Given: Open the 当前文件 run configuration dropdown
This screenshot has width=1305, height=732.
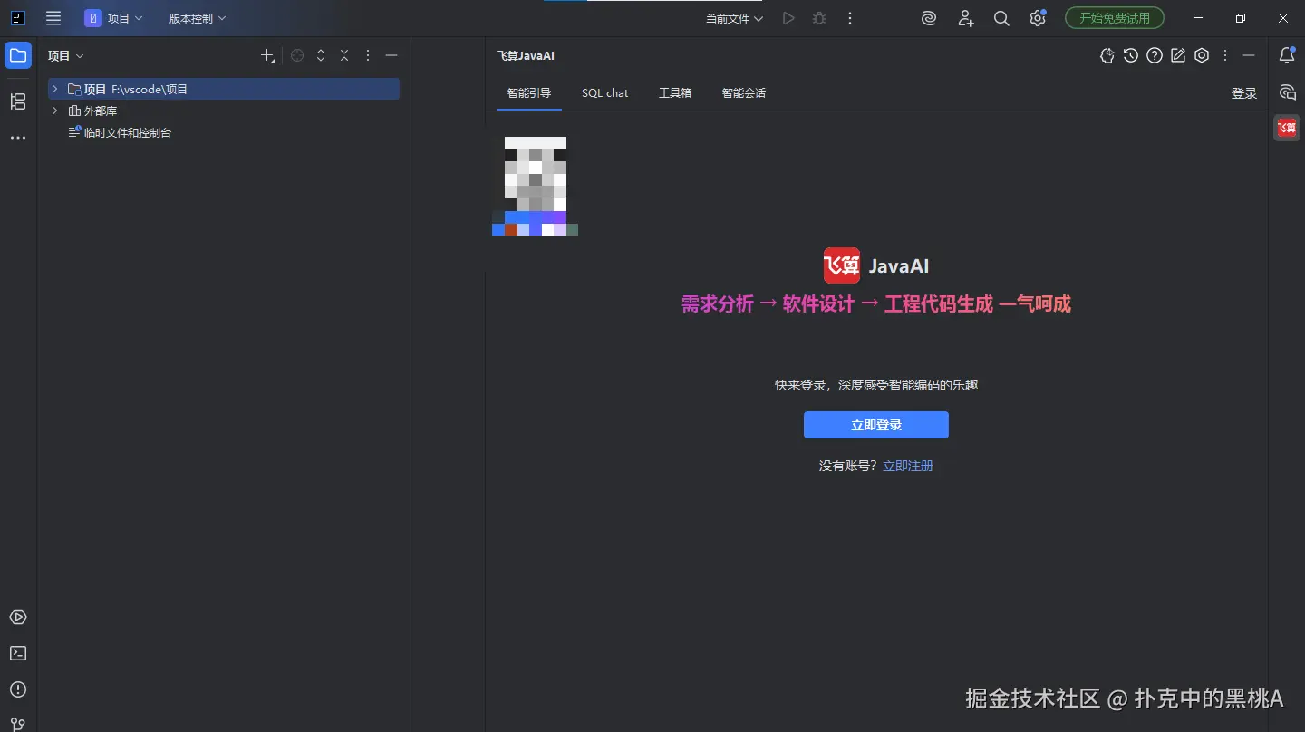Looking at the screenshot, I should pos(734,18).
